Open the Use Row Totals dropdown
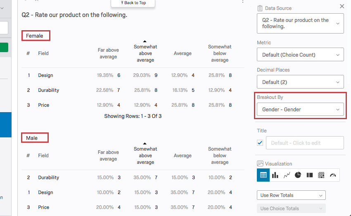This screenshot has height=216, width=351. click(x=291, y=195)
